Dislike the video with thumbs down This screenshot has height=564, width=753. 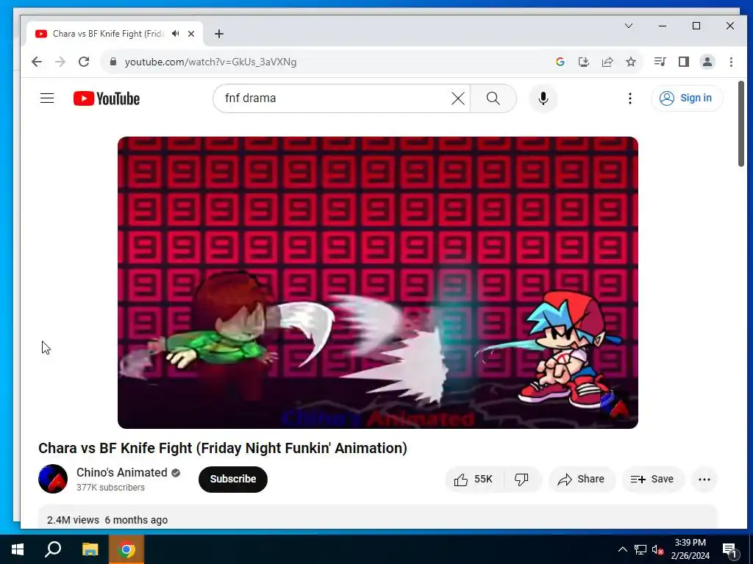(522, 479)
